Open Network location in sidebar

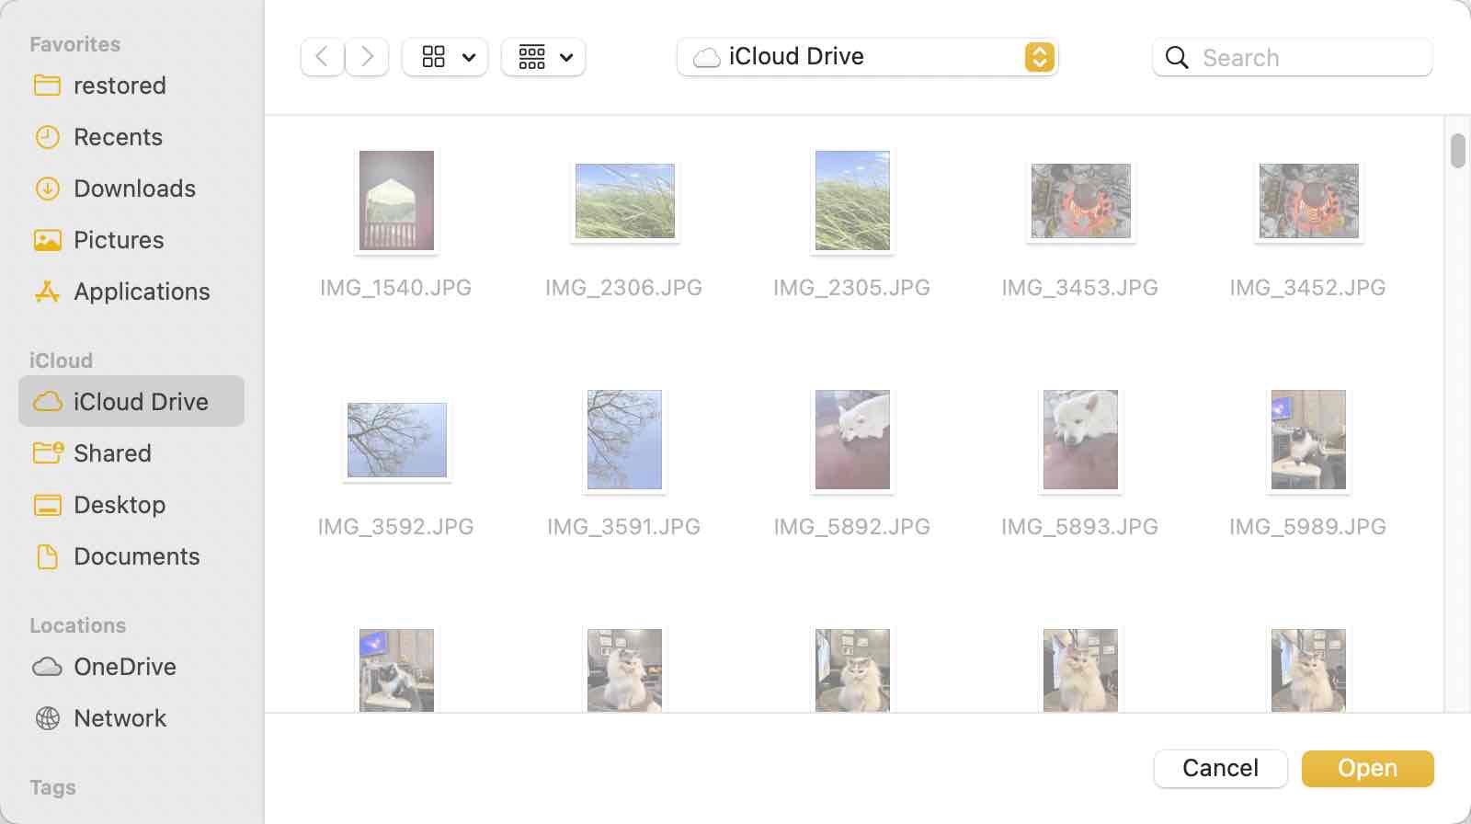coord(120,718)
